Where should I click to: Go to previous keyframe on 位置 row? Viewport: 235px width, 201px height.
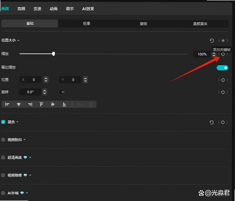219,80
